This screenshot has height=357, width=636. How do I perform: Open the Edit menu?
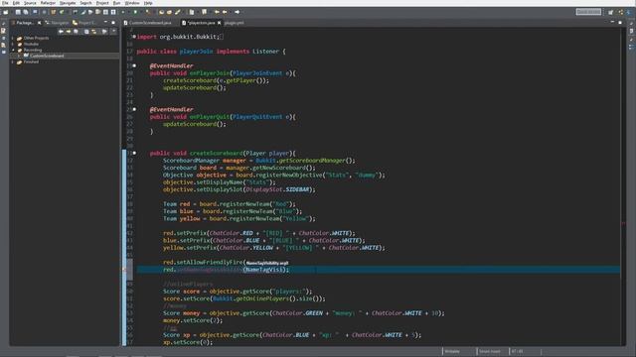(16, 3)
